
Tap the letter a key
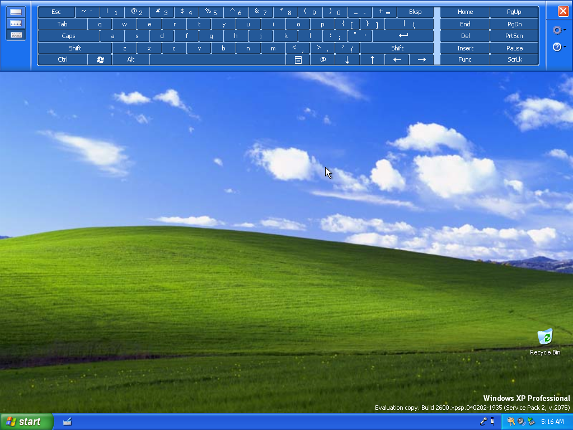112,36
